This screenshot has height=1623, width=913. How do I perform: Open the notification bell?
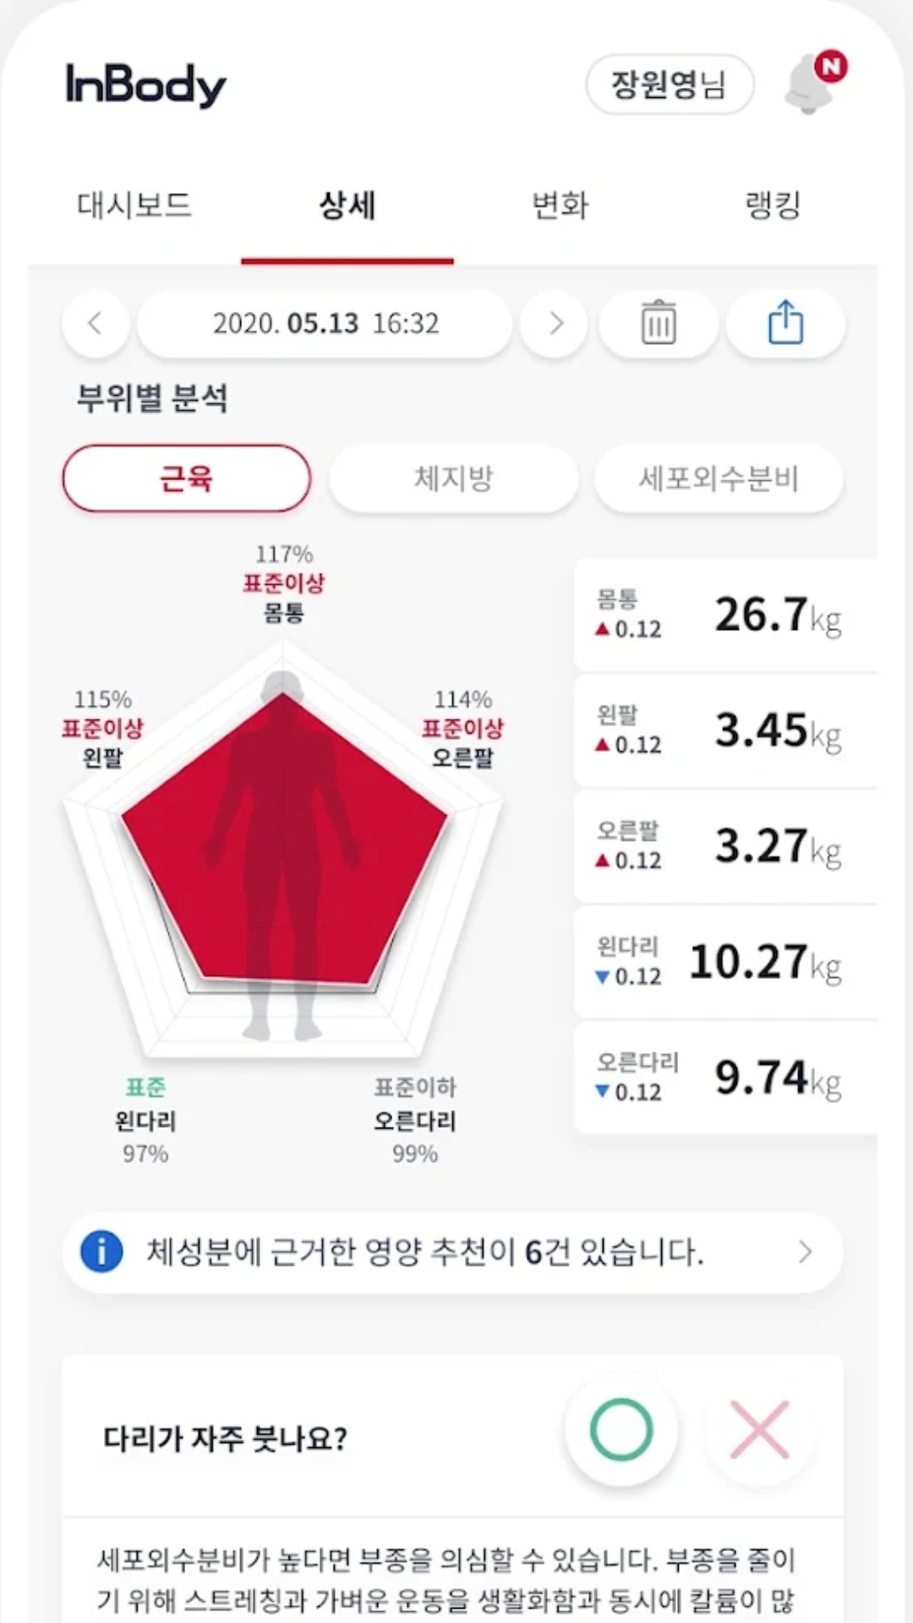(811, 85)
